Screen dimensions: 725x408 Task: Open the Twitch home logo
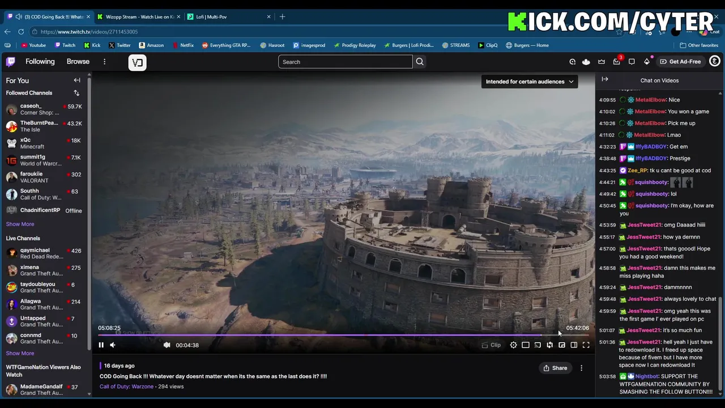point(11,62)
